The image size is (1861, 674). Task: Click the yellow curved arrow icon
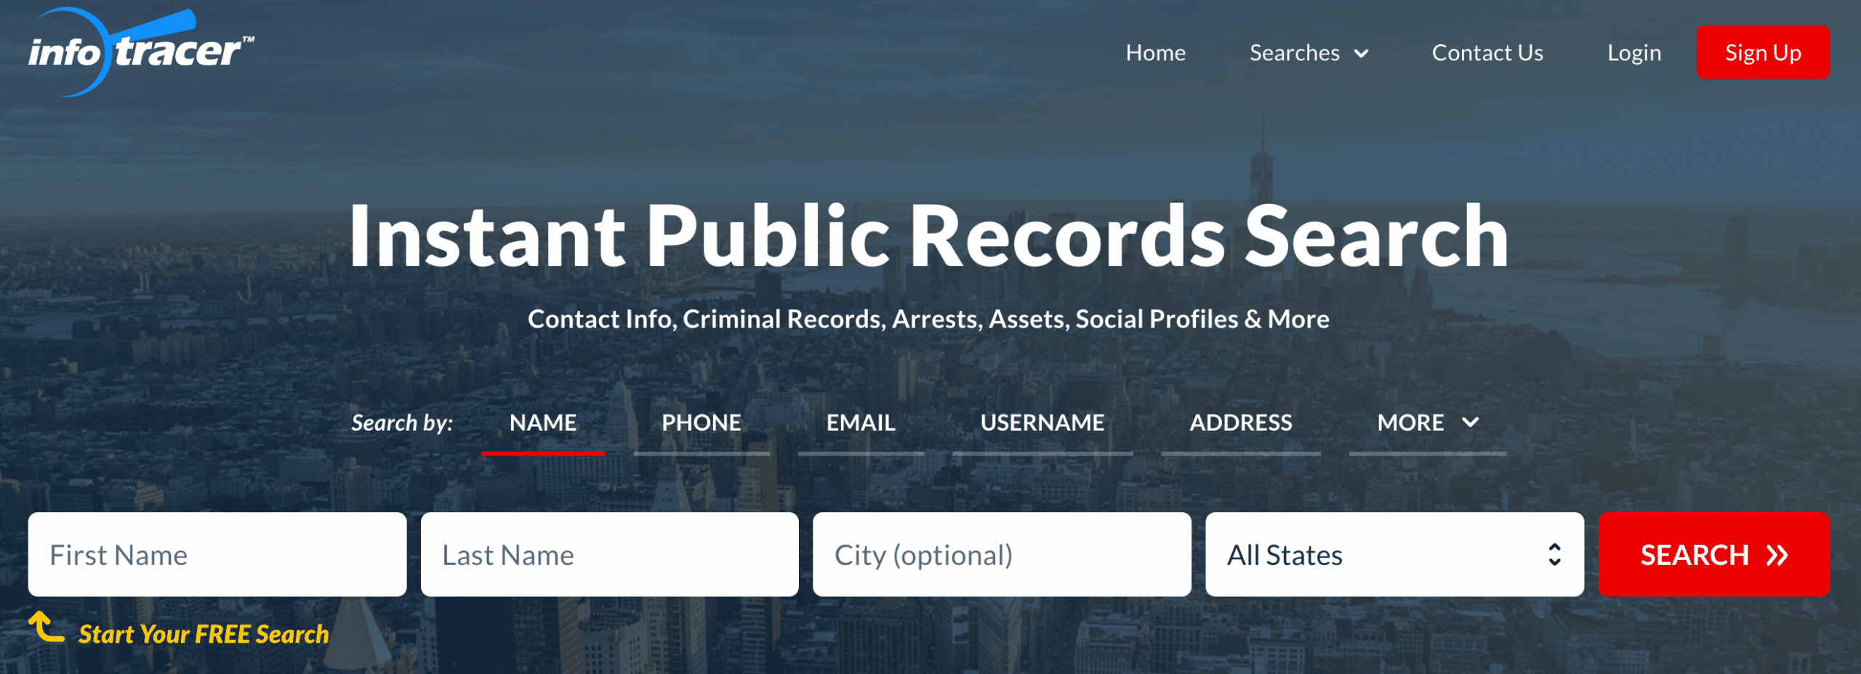[47, 627]
